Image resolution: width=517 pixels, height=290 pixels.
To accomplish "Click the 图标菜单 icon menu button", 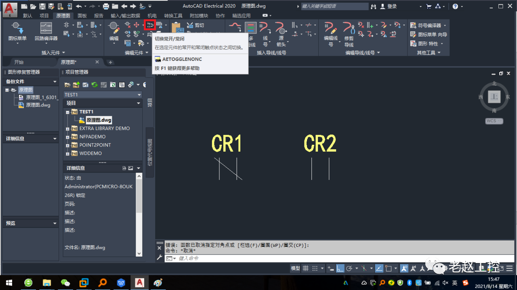I will 17,32.
